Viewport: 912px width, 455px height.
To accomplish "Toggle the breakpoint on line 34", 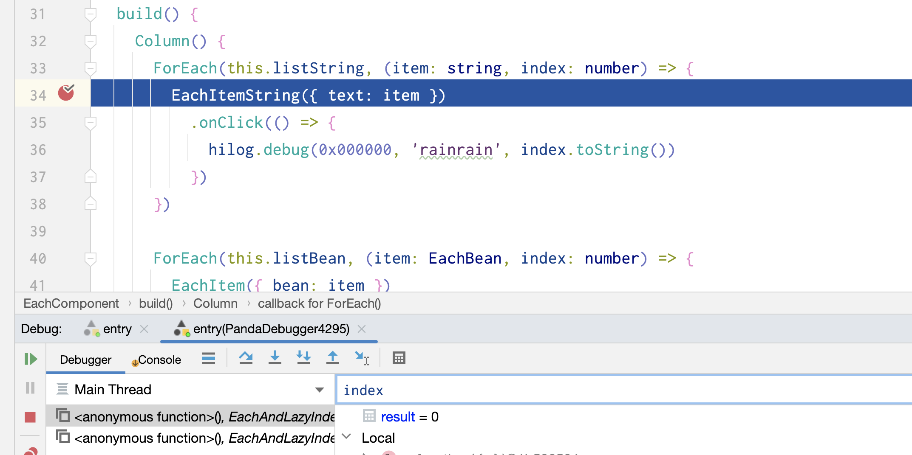I will click(66, 93).
